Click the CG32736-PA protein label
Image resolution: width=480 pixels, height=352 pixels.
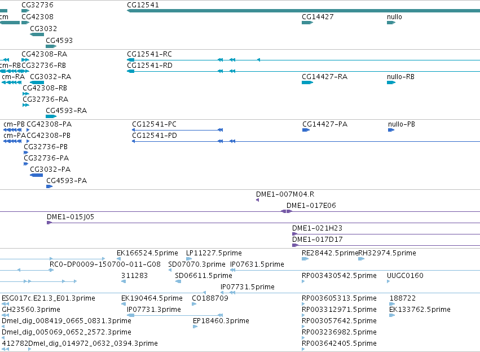coord(46,158)
